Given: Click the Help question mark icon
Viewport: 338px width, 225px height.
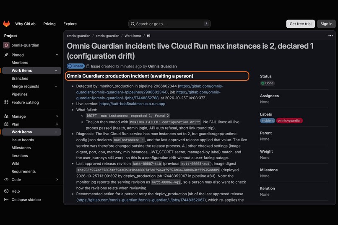Looking at the screenshot, I should pyautogui.click(x=6, y=191).
